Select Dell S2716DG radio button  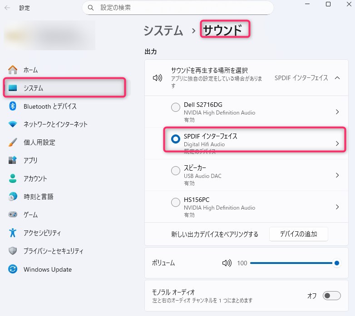pos(175,107)
